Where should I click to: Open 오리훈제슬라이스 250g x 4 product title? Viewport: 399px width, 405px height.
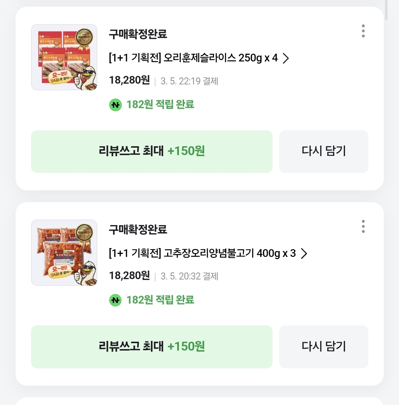click(193, 58)
